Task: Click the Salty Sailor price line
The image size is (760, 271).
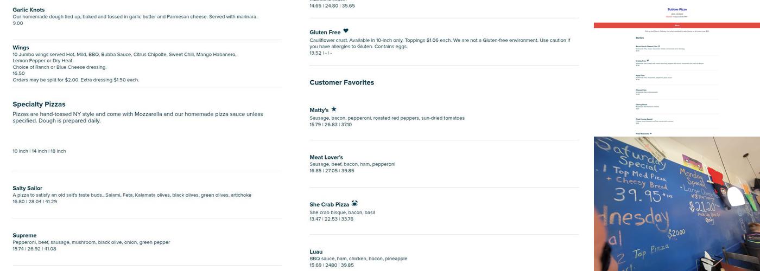Action: pyautogui.click(x=35, y=202)
